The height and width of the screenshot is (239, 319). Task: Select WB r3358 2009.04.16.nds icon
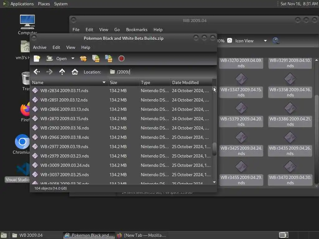[x=290, y=79]
